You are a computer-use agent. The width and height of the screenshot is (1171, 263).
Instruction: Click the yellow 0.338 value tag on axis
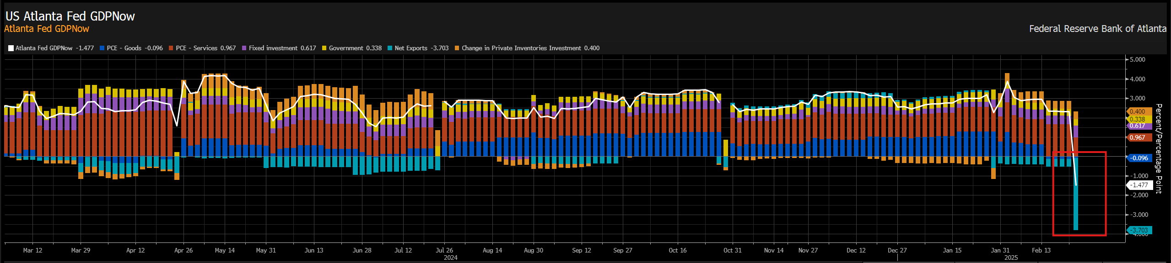(1139, 119)
